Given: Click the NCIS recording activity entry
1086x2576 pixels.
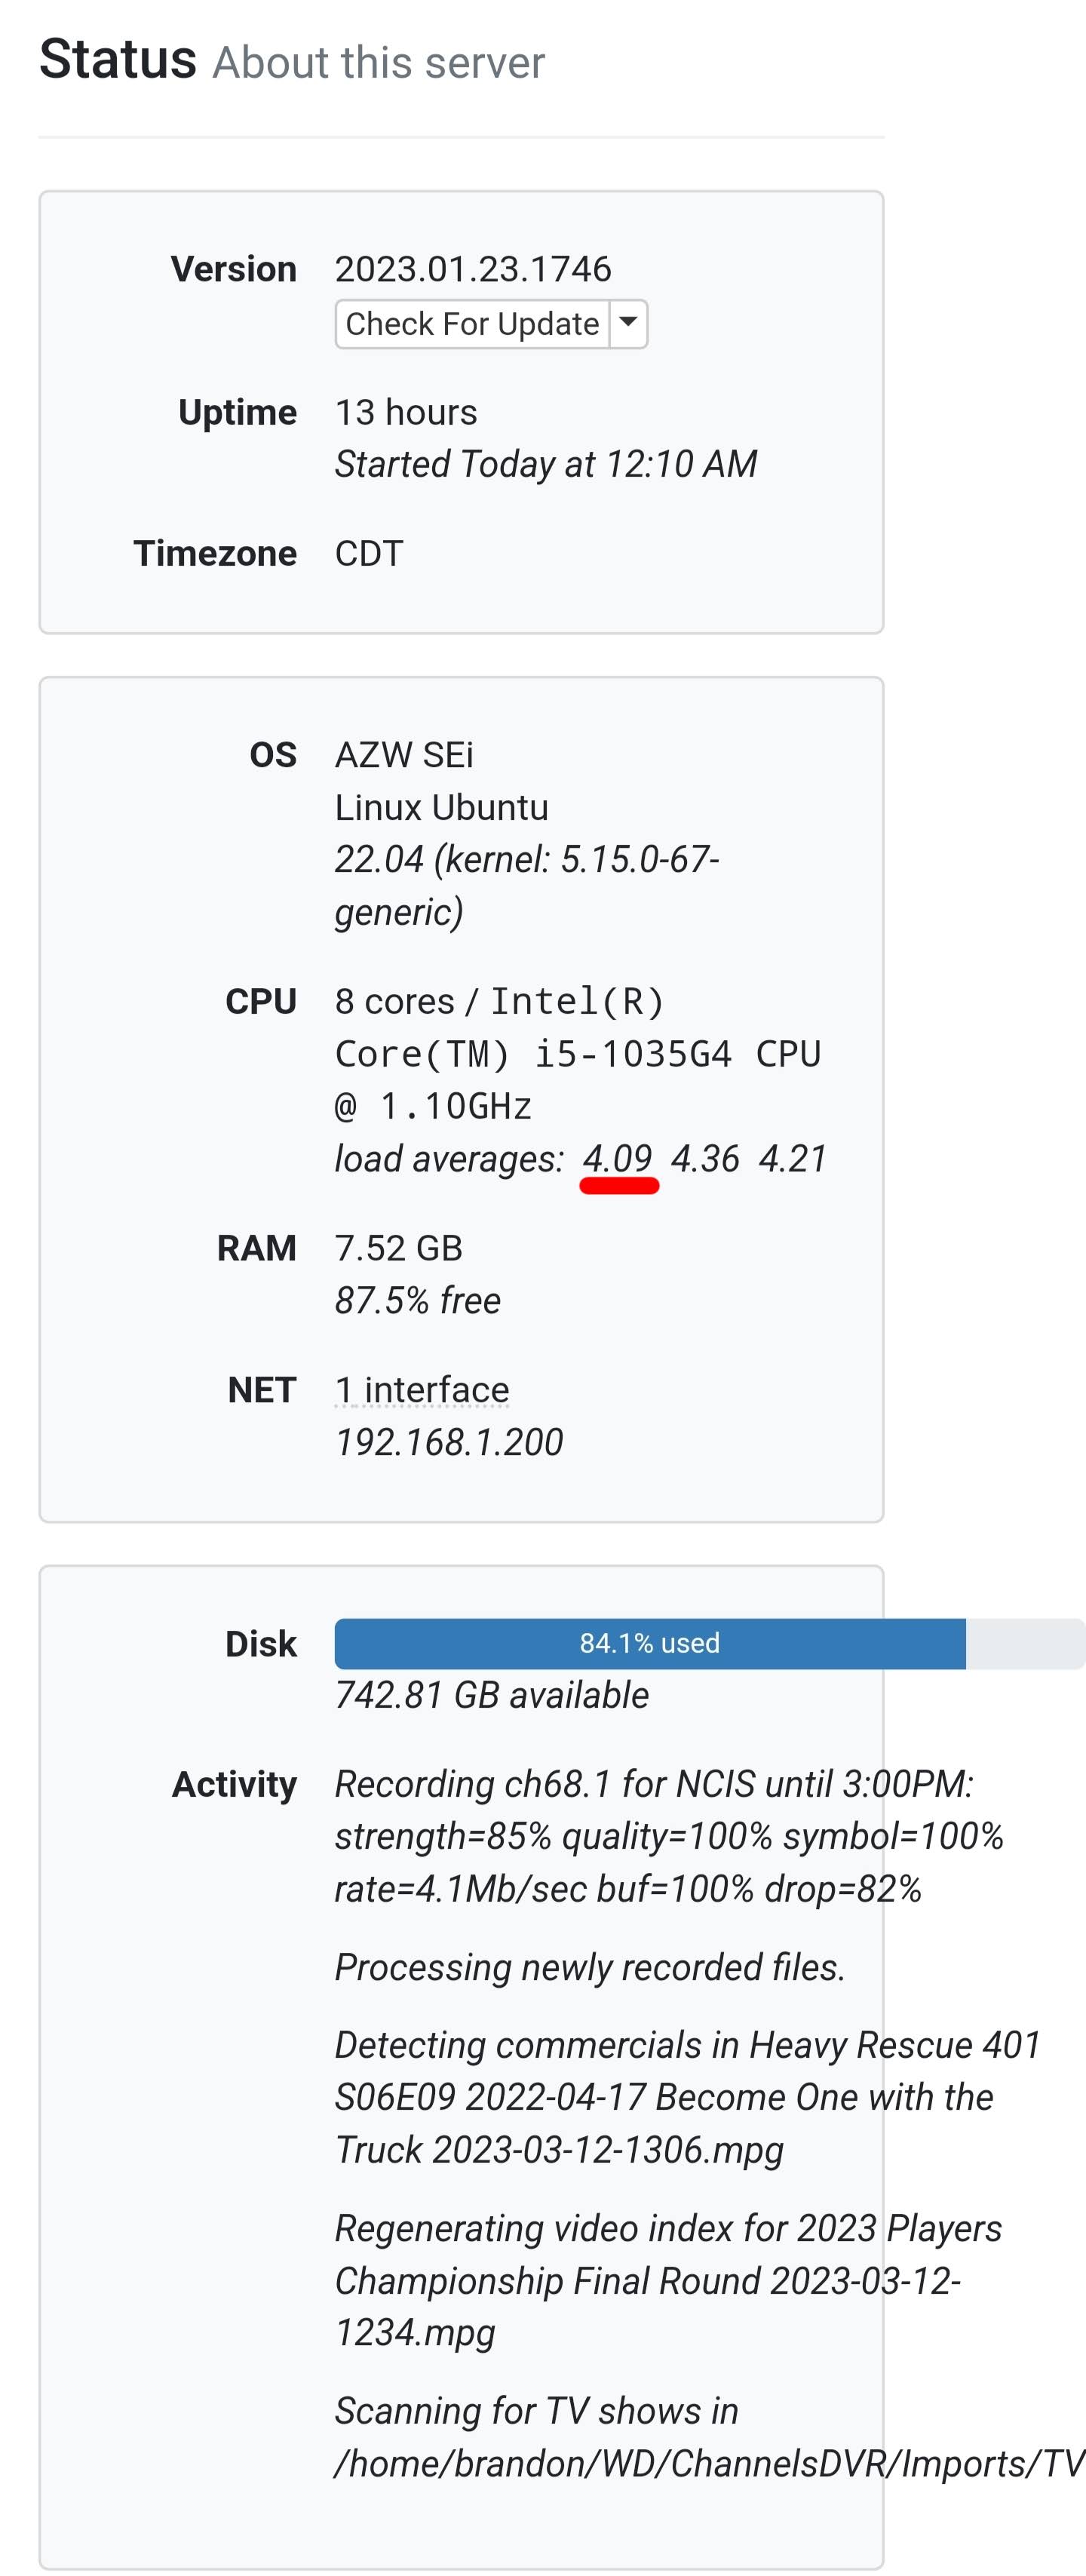Looking at the screenshot, I should click(668, 1836).
